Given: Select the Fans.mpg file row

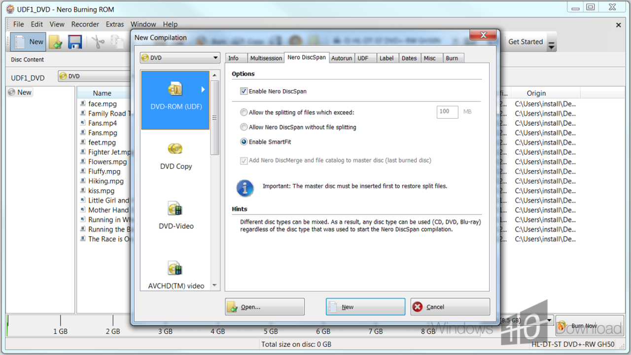Looking at the screenshot, I should point(103,133).
